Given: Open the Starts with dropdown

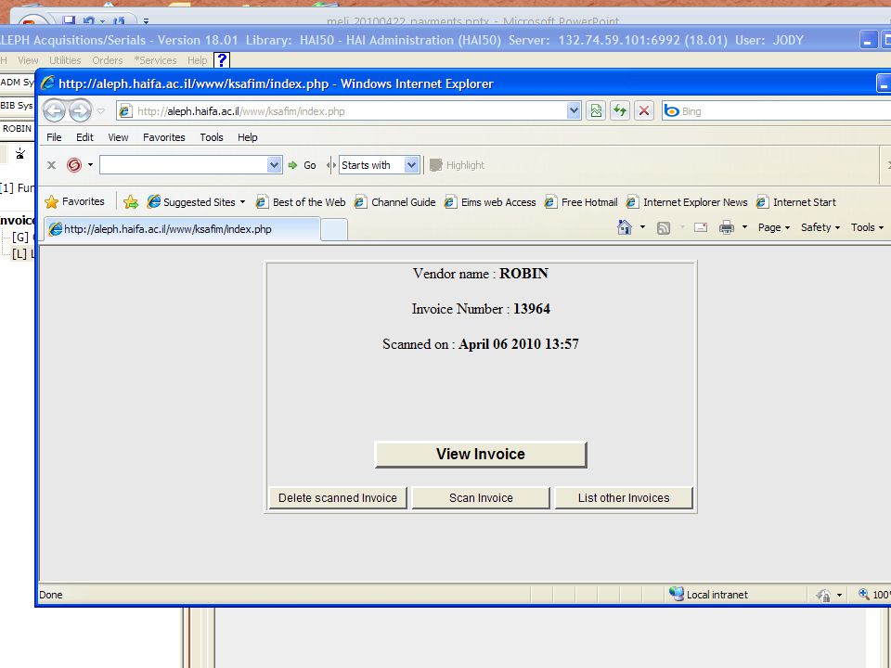Looking at the screenshot, I should (x=379, y=165).
